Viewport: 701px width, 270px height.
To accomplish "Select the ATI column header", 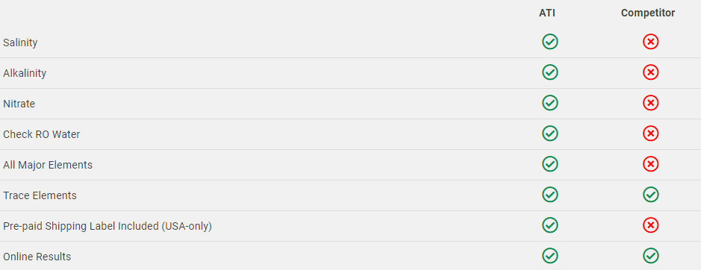I will point(546,13).
